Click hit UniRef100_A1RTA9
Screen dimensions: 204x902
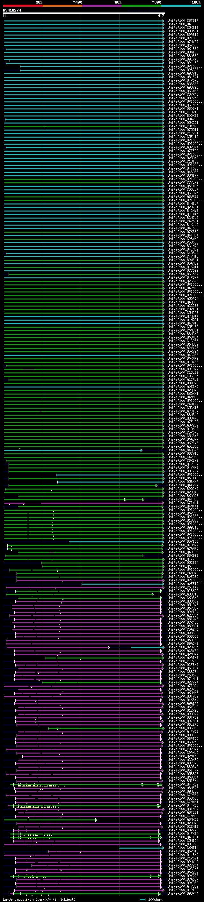coord(183,890)
